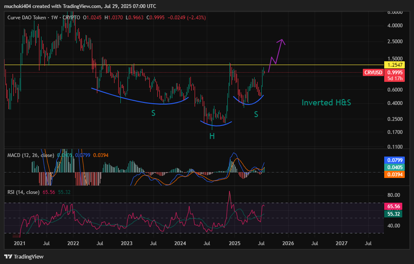The image size is (414, 264).
Task: Click the orange 0.0394 MACD axis label
Action: click(x=395, y=175)
